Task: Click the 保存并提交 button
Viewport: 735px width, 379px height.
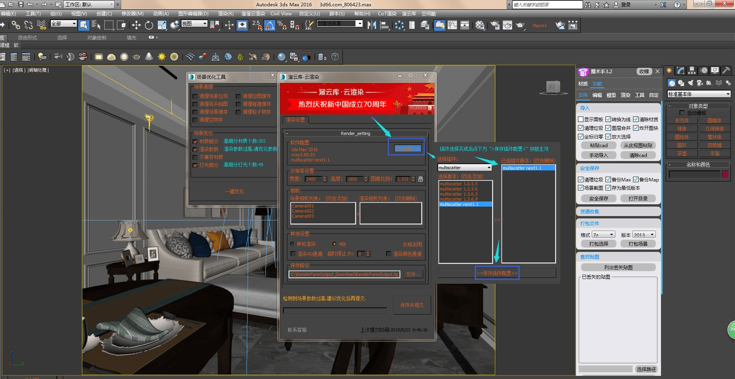Action: tap(412, 305)
